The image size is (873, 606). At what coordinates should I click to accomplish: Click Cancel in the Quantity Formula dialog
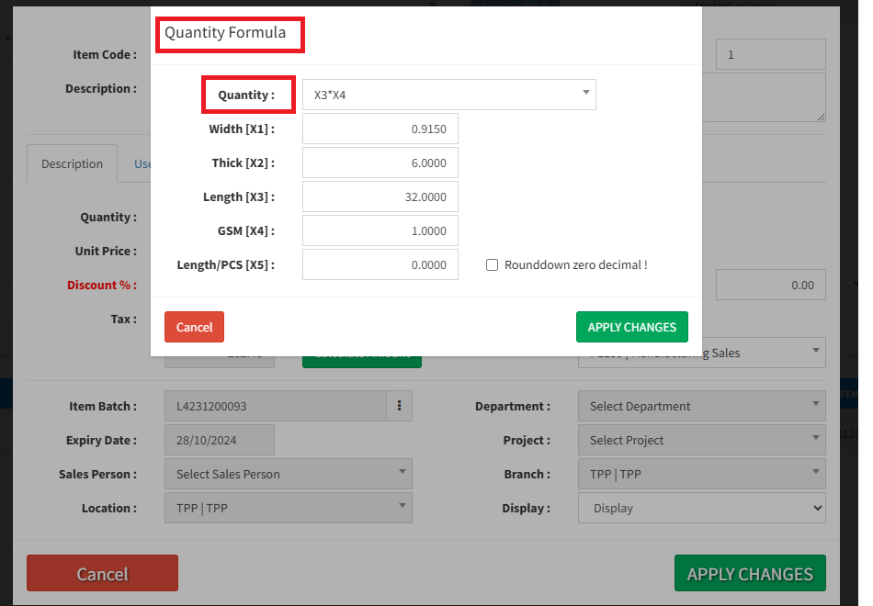194,327
